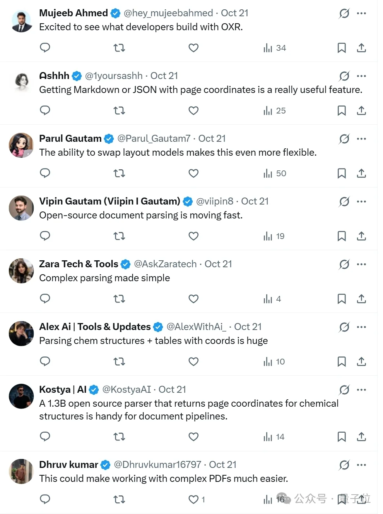Repost Ashhh's tweet about Markdown or JSON
The width and height of the screenshot is (383, 514).
pyautogui.click(x=119, y=111)
